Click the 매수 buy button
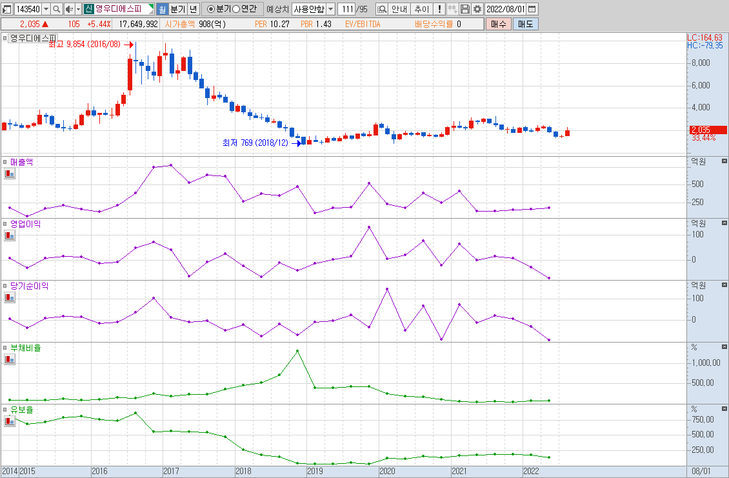The width and height of the screenshot is (729, 478). point(499,24)
